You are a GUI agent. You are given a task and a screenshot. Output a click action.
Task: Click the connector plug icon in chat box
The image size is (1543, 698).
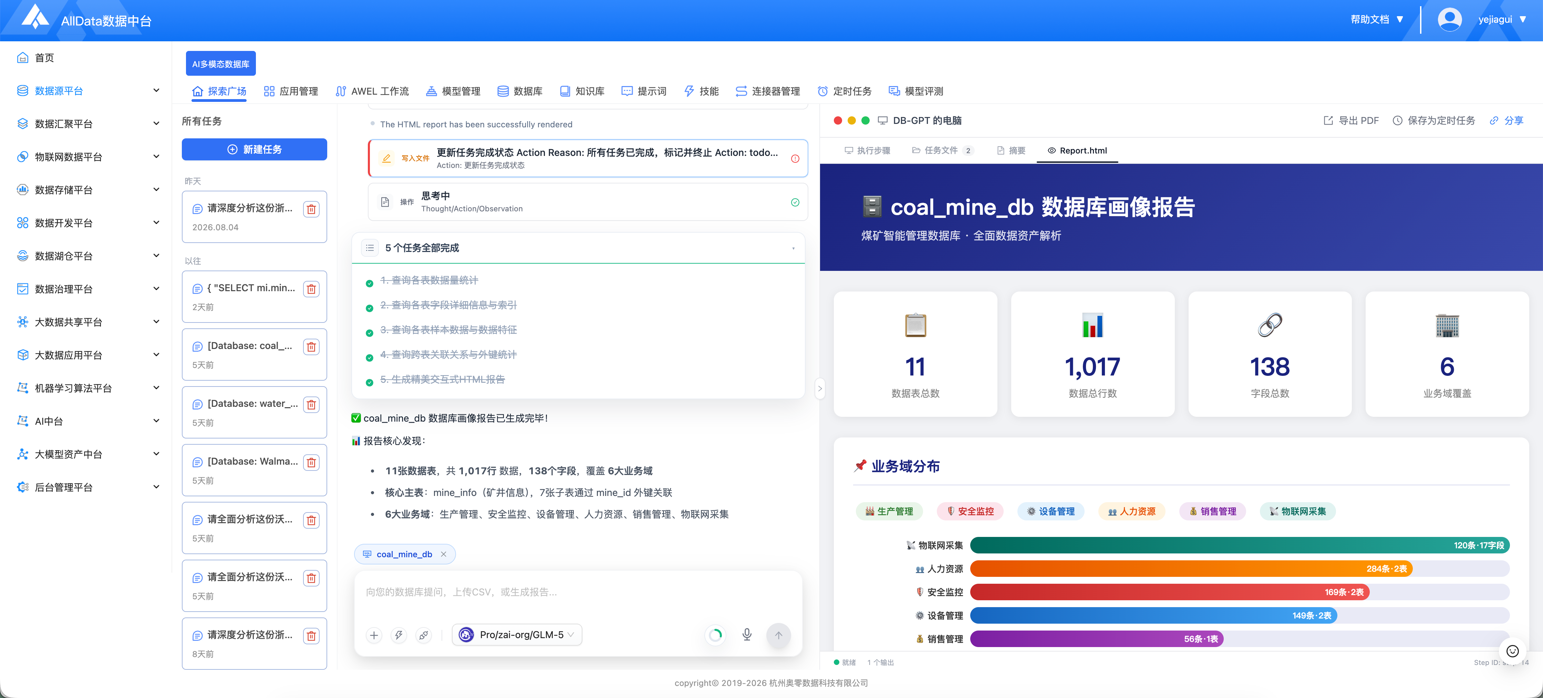coord(423,635)
